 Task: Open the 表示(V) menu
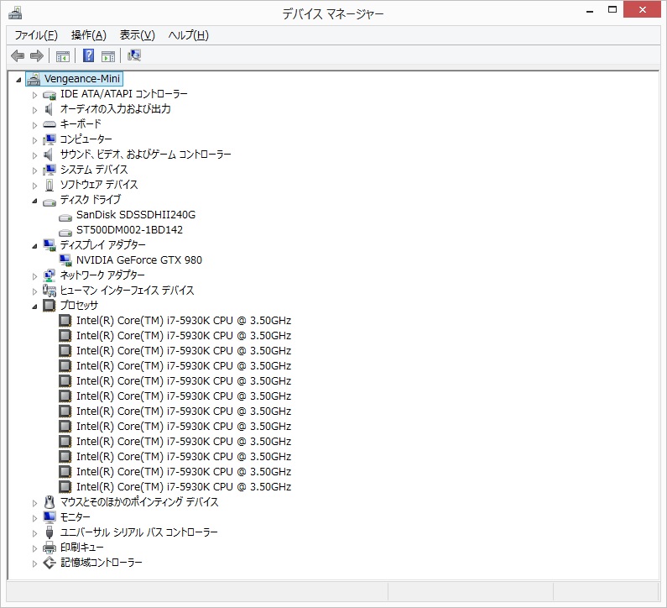click(x=138, y=35)
